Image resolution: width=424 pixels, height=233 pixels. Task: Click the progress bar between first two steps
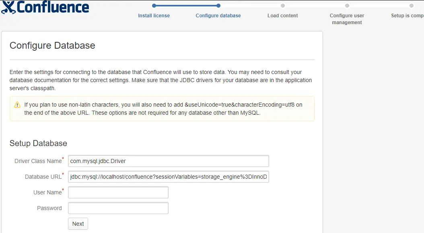pos(186,6)
